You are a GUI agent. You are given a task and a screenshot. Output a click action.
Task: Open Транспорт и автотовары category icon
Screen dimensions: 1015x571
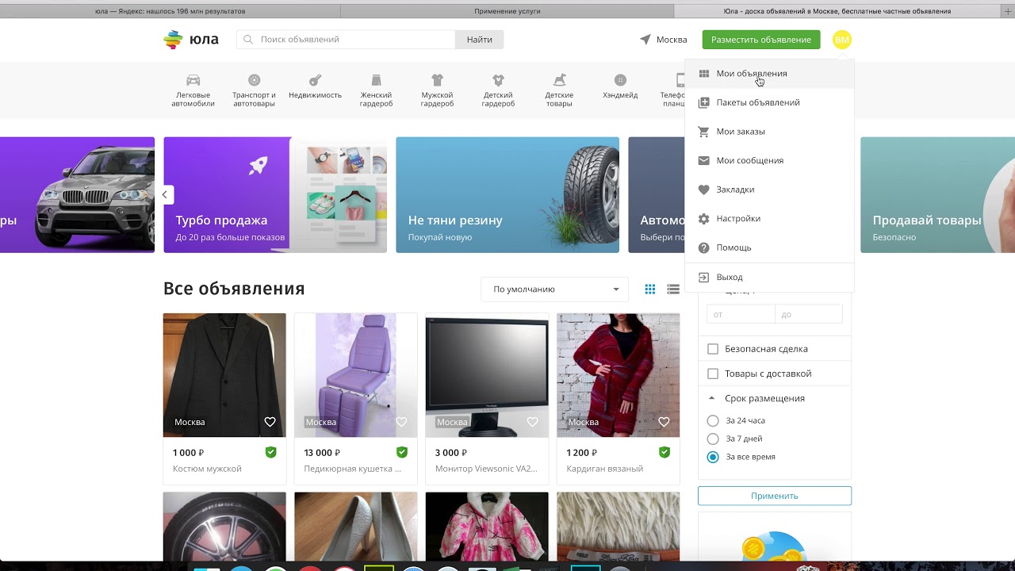[254, 80]
